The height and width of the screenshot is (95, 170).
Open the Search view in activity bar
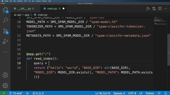(x=5, y=20)
